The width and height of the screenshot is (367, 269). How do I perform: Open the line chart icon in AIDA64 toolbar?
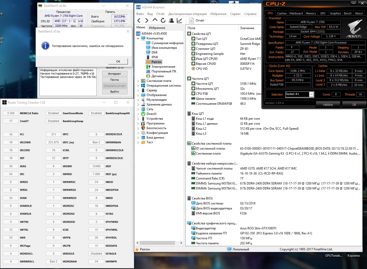tap(179, 20)
